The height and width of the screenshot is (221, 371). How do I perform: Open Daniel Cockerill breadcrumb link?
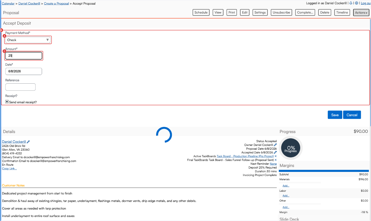[x=29, y=3]
